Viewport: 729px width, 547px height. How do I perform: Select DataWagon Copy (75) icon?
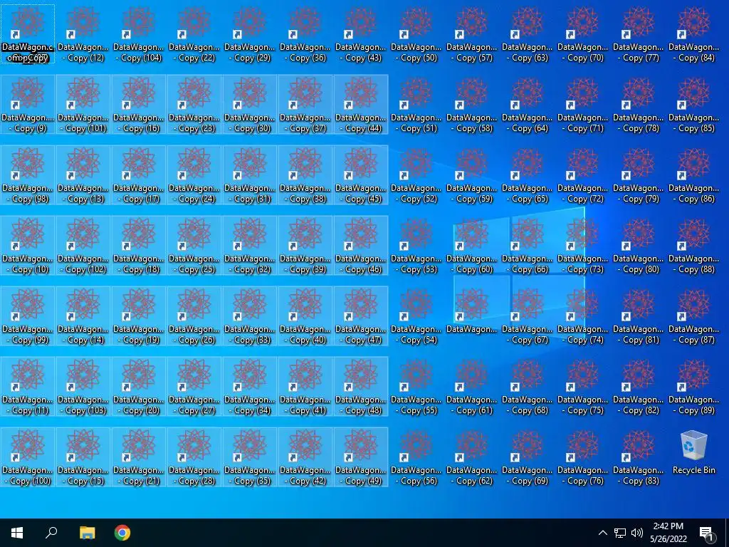[582, 387]
